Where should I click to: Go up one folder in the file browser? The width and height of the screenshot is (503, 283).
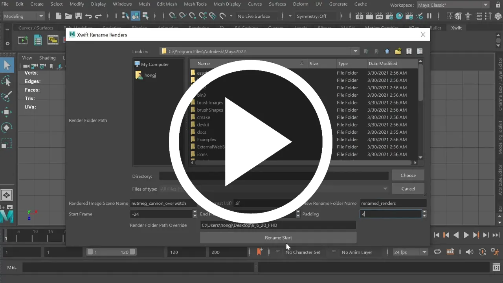coord(387,51)
